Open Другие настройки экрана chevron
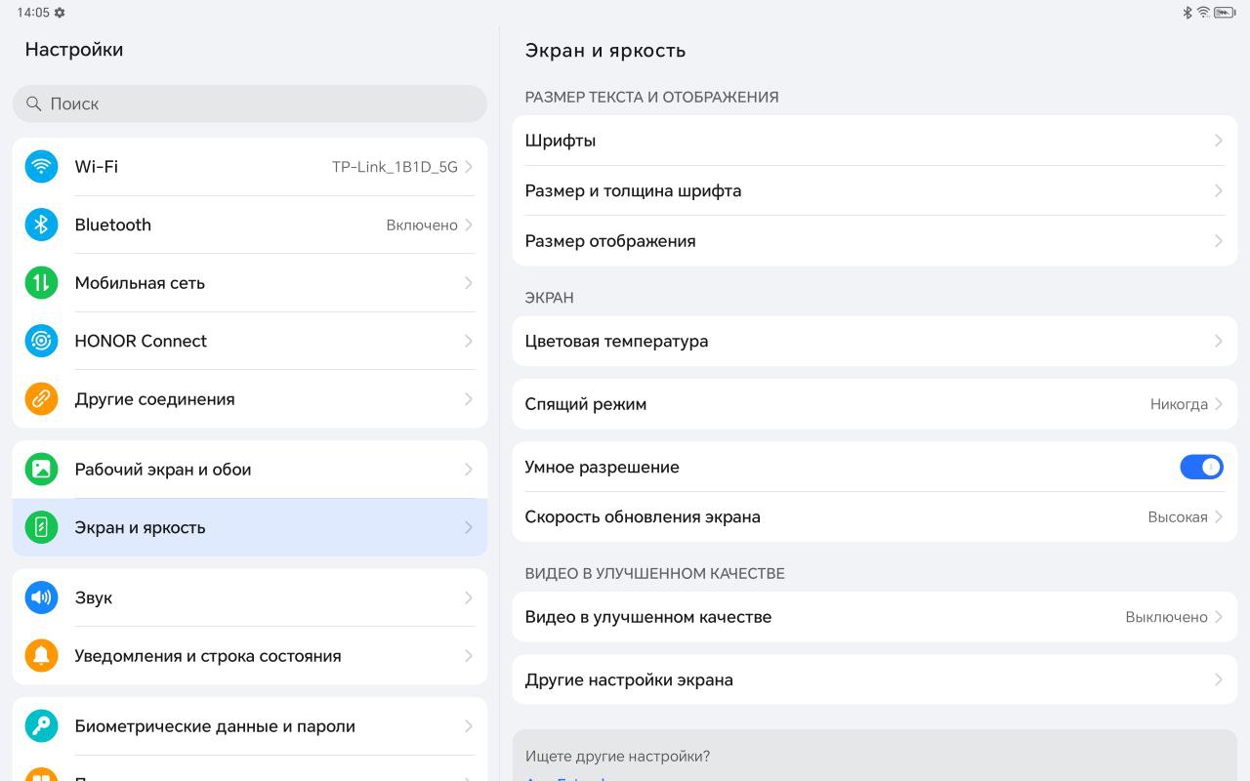This screenshot has height=781, width=1250. pyautogui.click(x=1219, y=679)
